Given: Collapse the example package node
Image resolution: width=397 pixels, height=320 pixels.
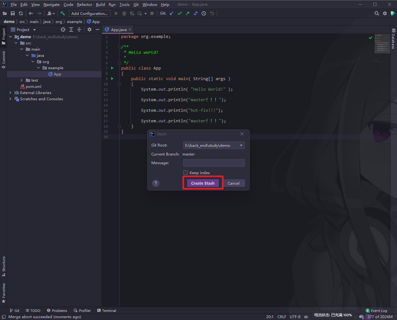Looking at the screenshot, I should click(38, 68).
